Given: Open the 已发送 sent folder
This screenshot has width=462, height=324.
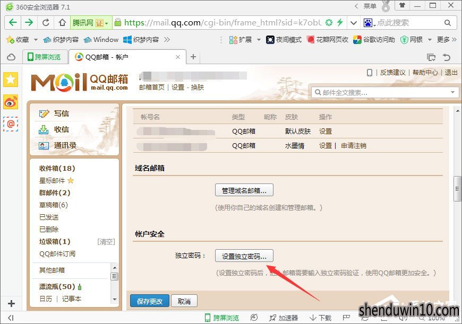Looking at the screenshot, I should [x=49, y=217].
